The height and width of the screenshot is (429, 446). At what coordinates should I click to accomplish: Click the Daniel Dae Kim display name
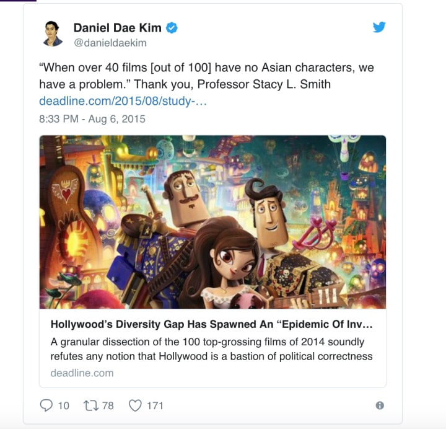tap(118, 28)
